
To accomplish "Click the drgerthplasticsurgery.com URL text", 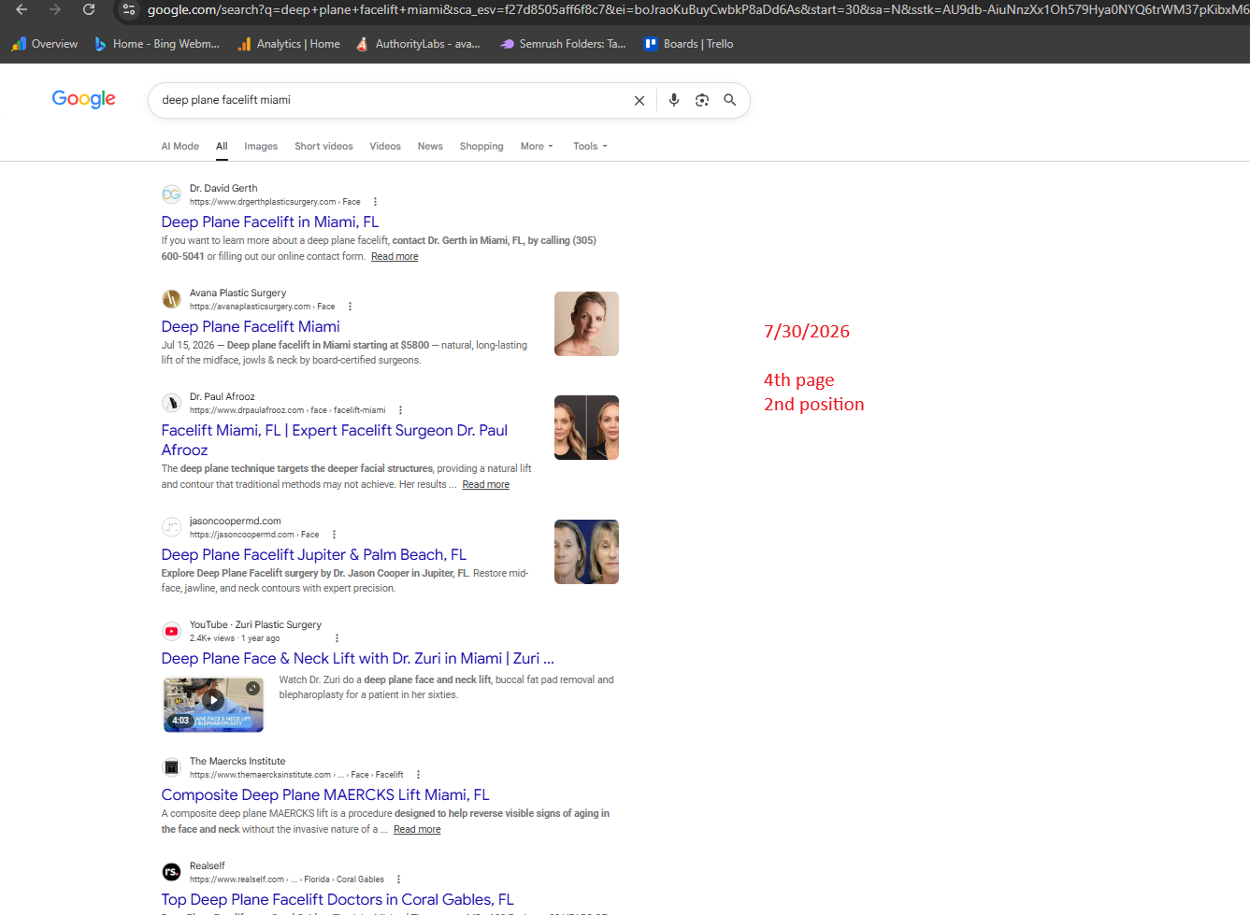I will (x=275, y=202).
